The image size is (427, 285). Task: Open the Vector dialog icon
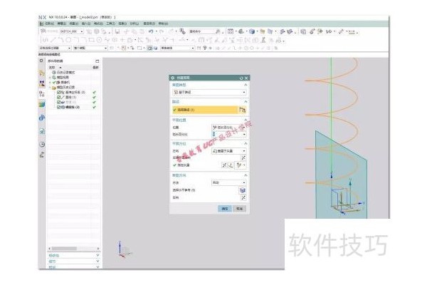tap(231, 165)
